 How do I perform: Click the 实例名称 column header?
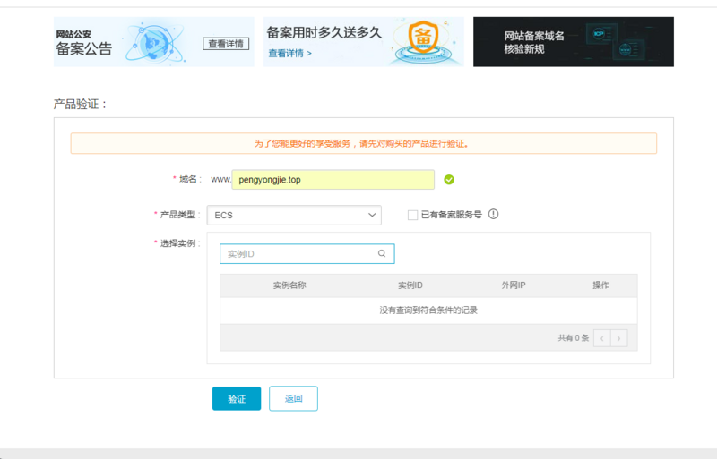289,285
